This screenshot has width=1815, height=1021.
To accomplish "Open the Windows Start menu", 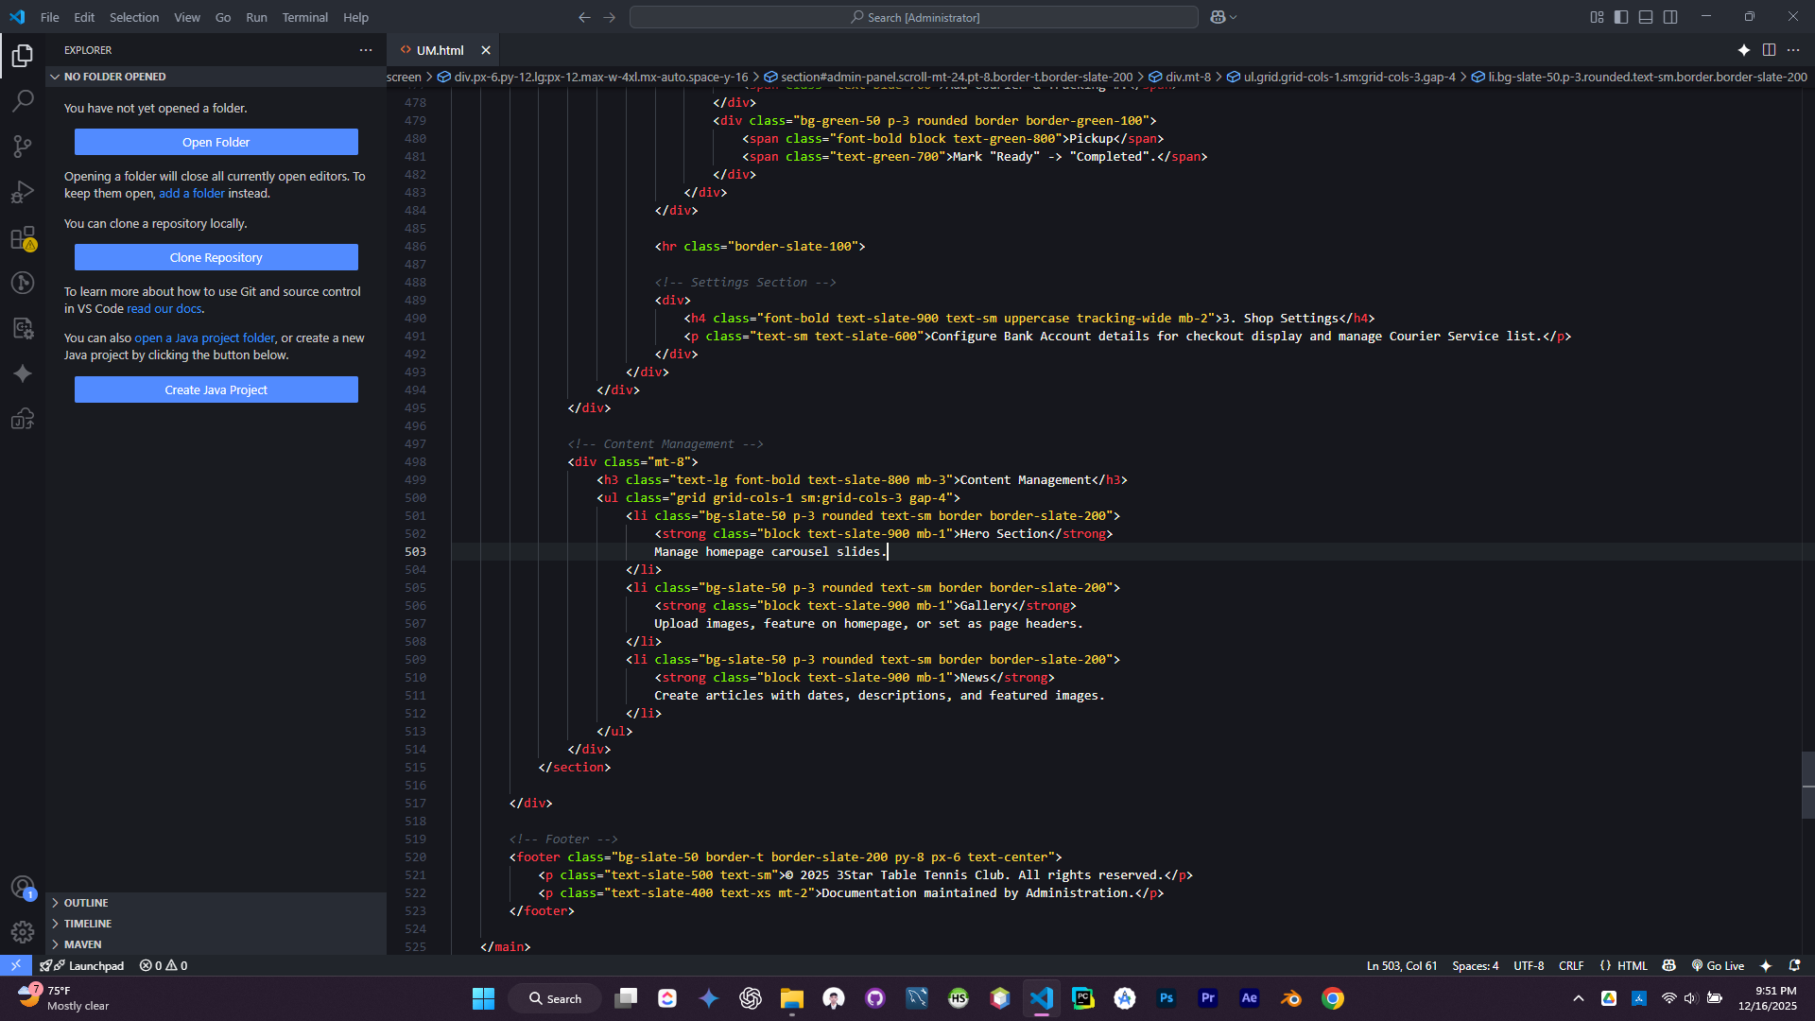I will (x=483, y=998).
